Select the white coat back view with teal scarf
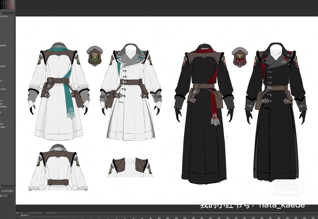This screenshot has height=219, width=318. (x=58, y=90)
